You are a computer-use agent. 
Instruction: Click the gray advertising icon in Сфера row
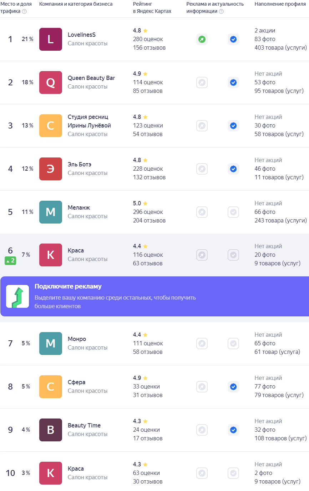pyautogui.click(x=202, y=387)
